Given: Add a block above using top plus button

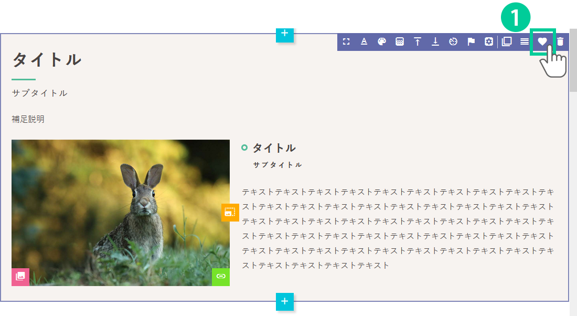Looking at the screenshot, I should pos(285,34).
